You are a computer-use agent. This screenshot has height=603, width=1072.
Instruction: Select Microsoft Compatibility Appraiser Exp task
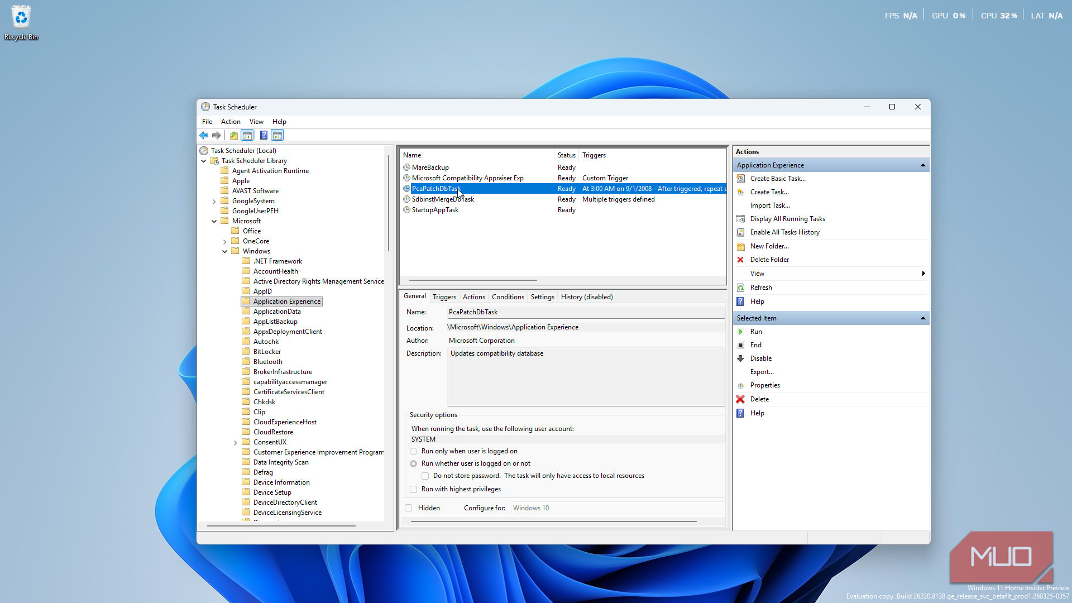[x=563, y=178]
